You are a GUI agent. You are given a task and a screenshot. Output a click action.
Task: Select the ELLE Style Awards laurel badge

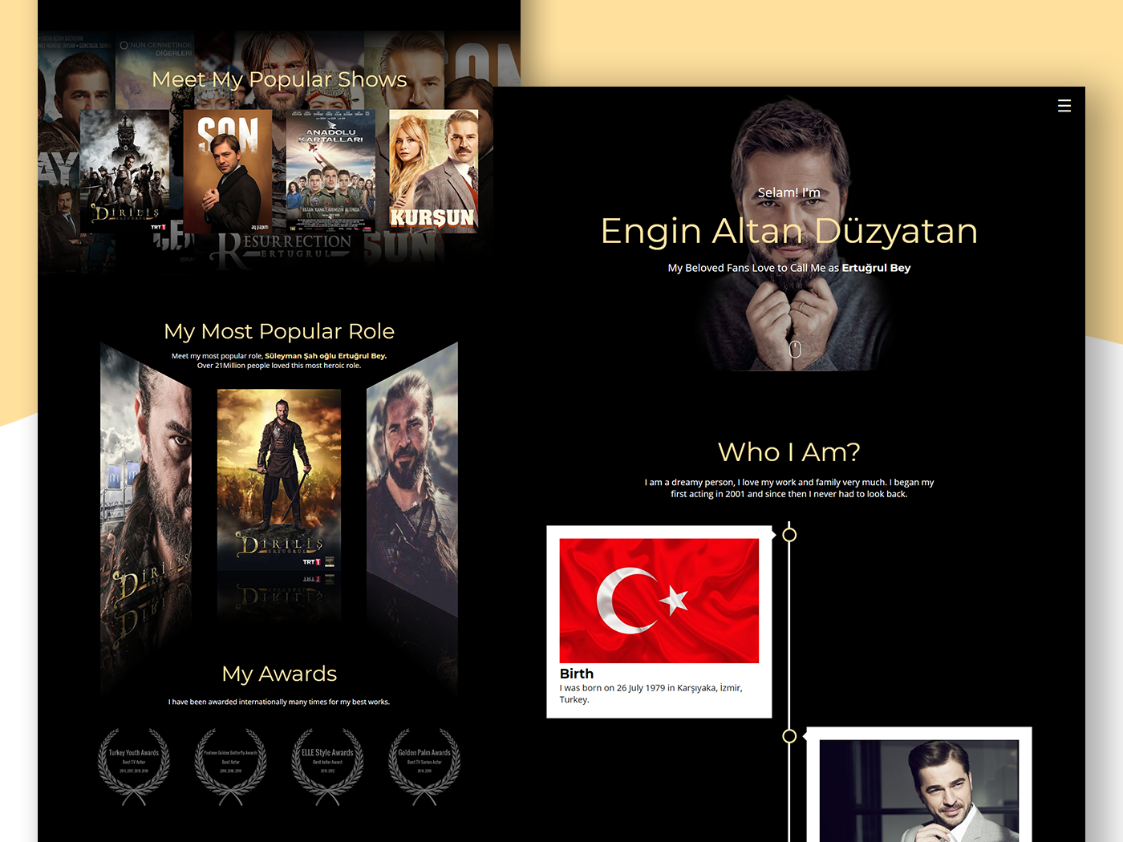tap(327, 767)
